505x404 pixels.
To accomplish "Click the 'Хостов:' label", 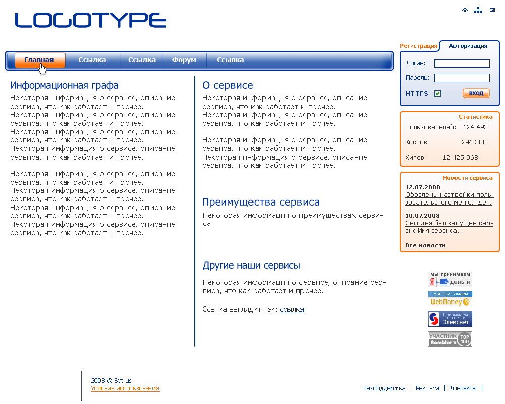I will point(417,142).
